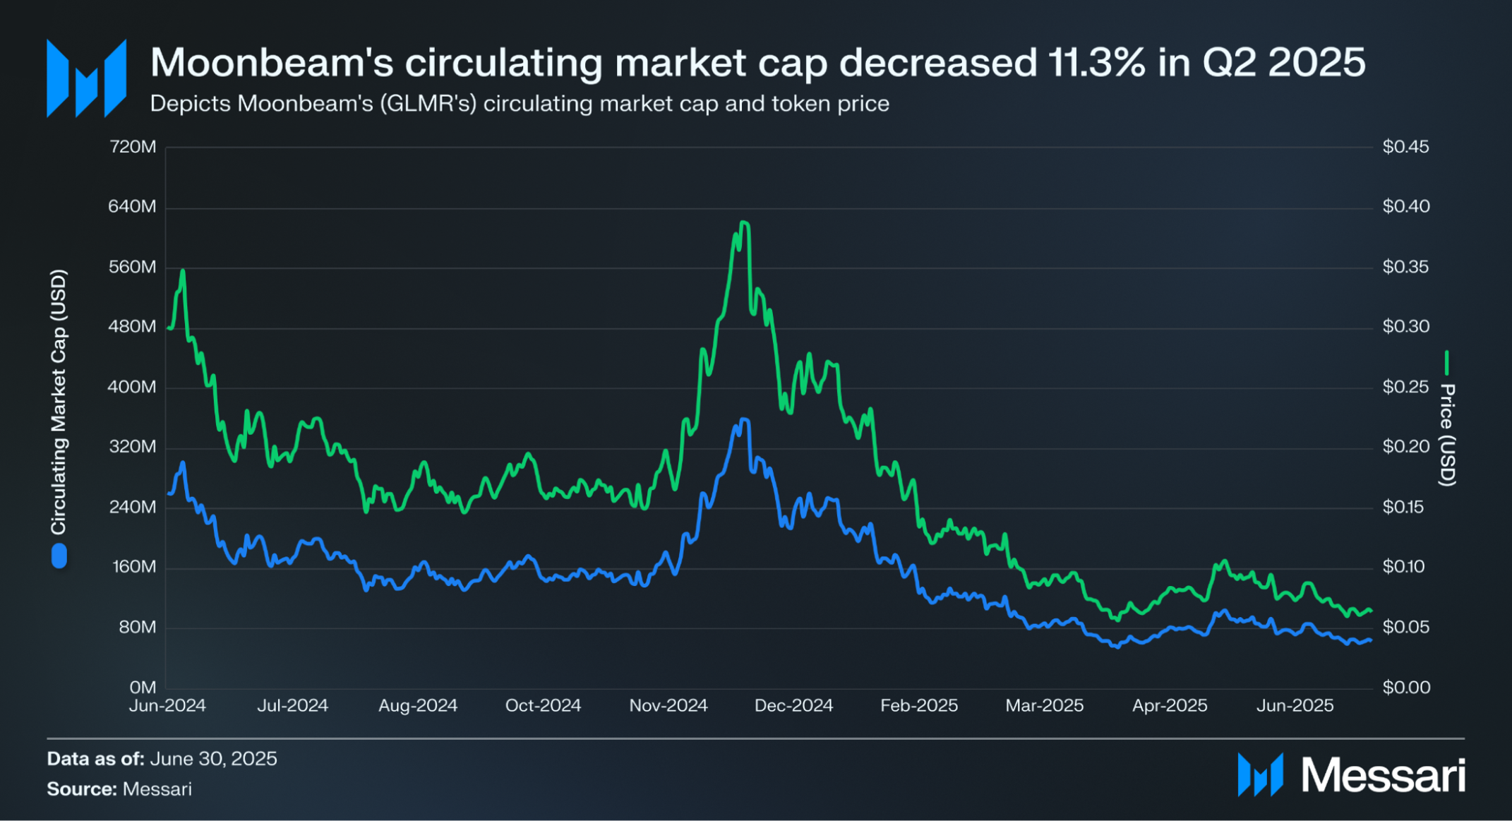
Task: Click the $0.45 price axis label
Action: tap(1405, 147)
